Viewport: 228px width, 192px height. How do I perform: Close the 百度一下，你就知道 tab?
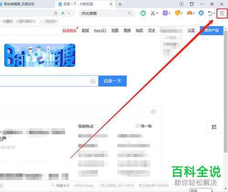(x=111, y=4)
